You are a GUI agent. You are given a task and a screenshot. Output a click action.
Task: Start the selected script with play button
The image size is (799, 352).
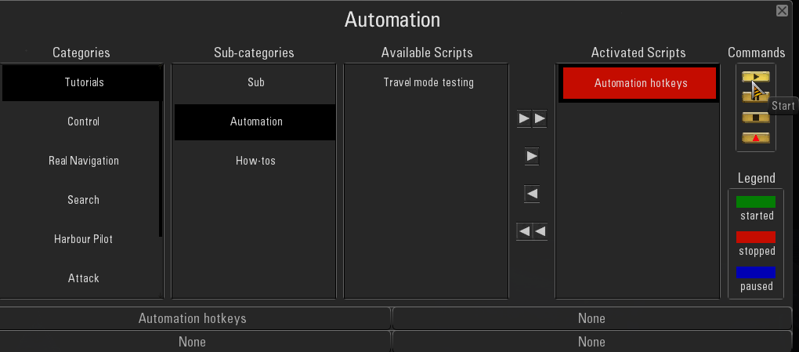point(756,77)
